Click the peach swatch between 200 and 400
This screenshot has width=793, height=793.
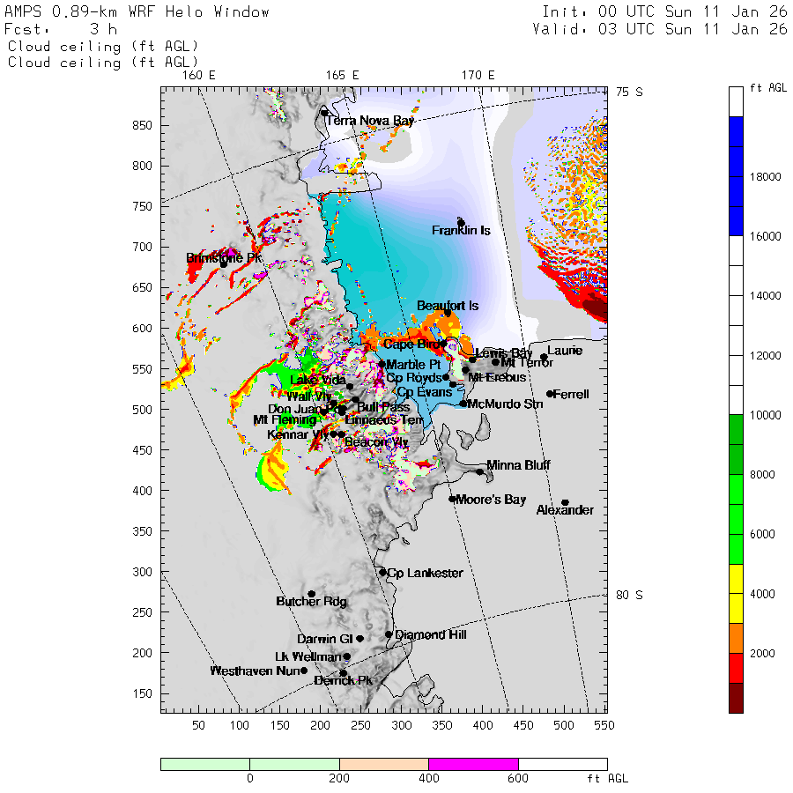[x=384, y=764]
